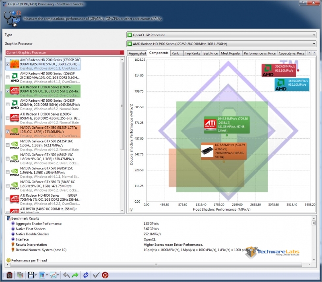Click the NVIDIA logo of the orange GTX 580 entry
Viewport: 322px width, 282px height.
click(14, 132)
